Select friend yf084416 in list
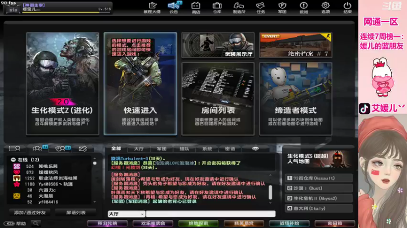 pos(50,202)
